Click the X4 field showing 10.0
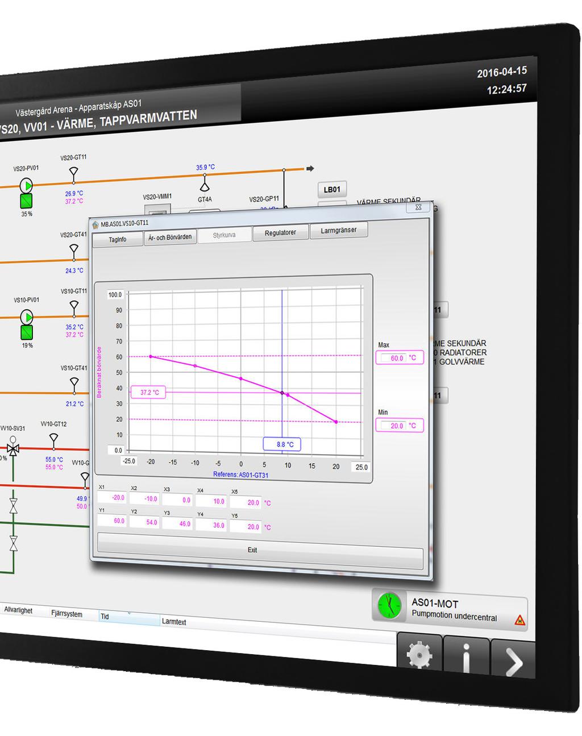This screenshot has height=736, width=582. (x=211, y=501)
